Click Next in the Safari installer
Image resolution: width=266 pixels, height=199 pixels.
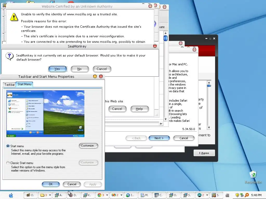pyautogui.click(x=159, y=138)
